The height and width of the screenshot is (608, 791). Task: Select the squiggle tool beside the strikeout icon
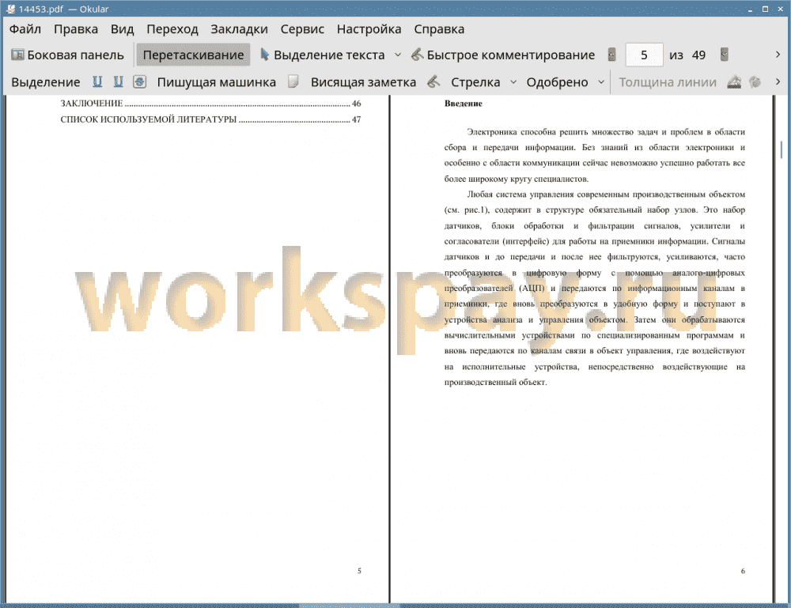click(x=118, y=81)
